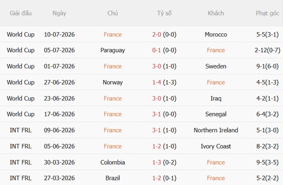Select the Colombia team link
The height and width of the screenshot is (185, 283).
tap(113, 162)
